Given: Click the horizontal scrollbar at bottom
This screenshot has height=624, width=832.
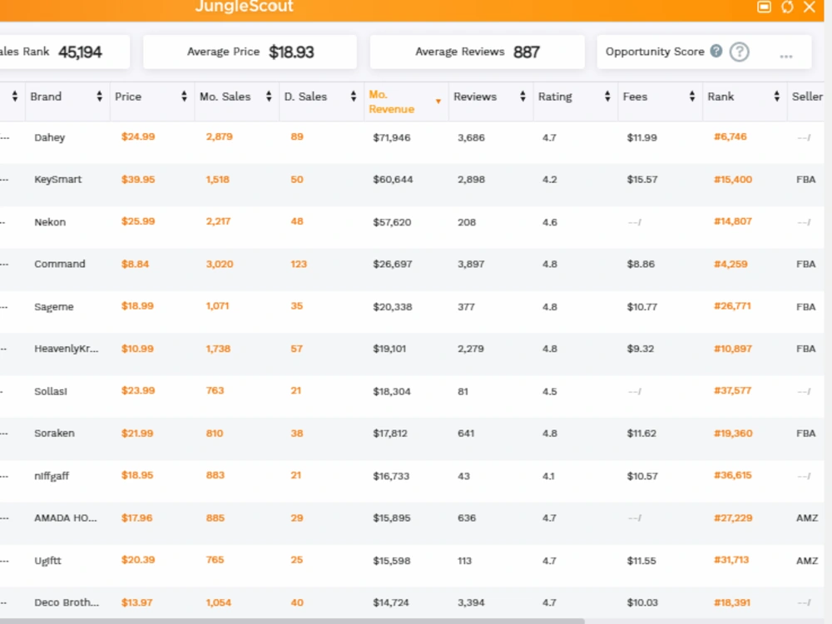Looking at the screenshot, I should pos(292,621).
